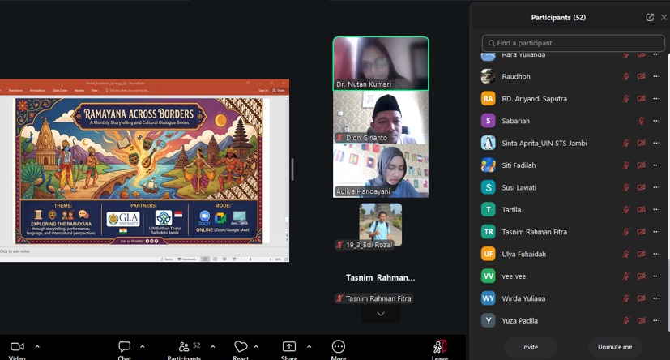Click Sign in in shared PowerPoint window
This screenshot has width=670, height=360.
263,91
